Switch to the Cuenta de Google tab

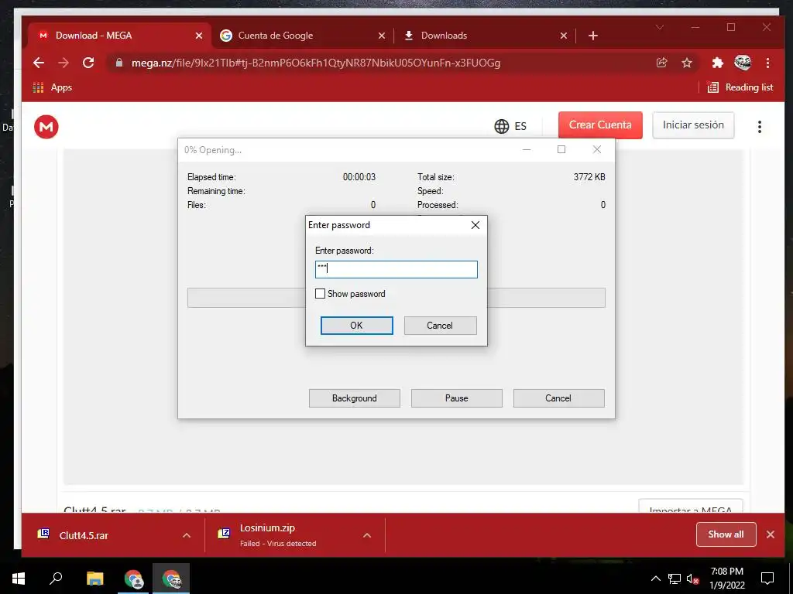303,36
